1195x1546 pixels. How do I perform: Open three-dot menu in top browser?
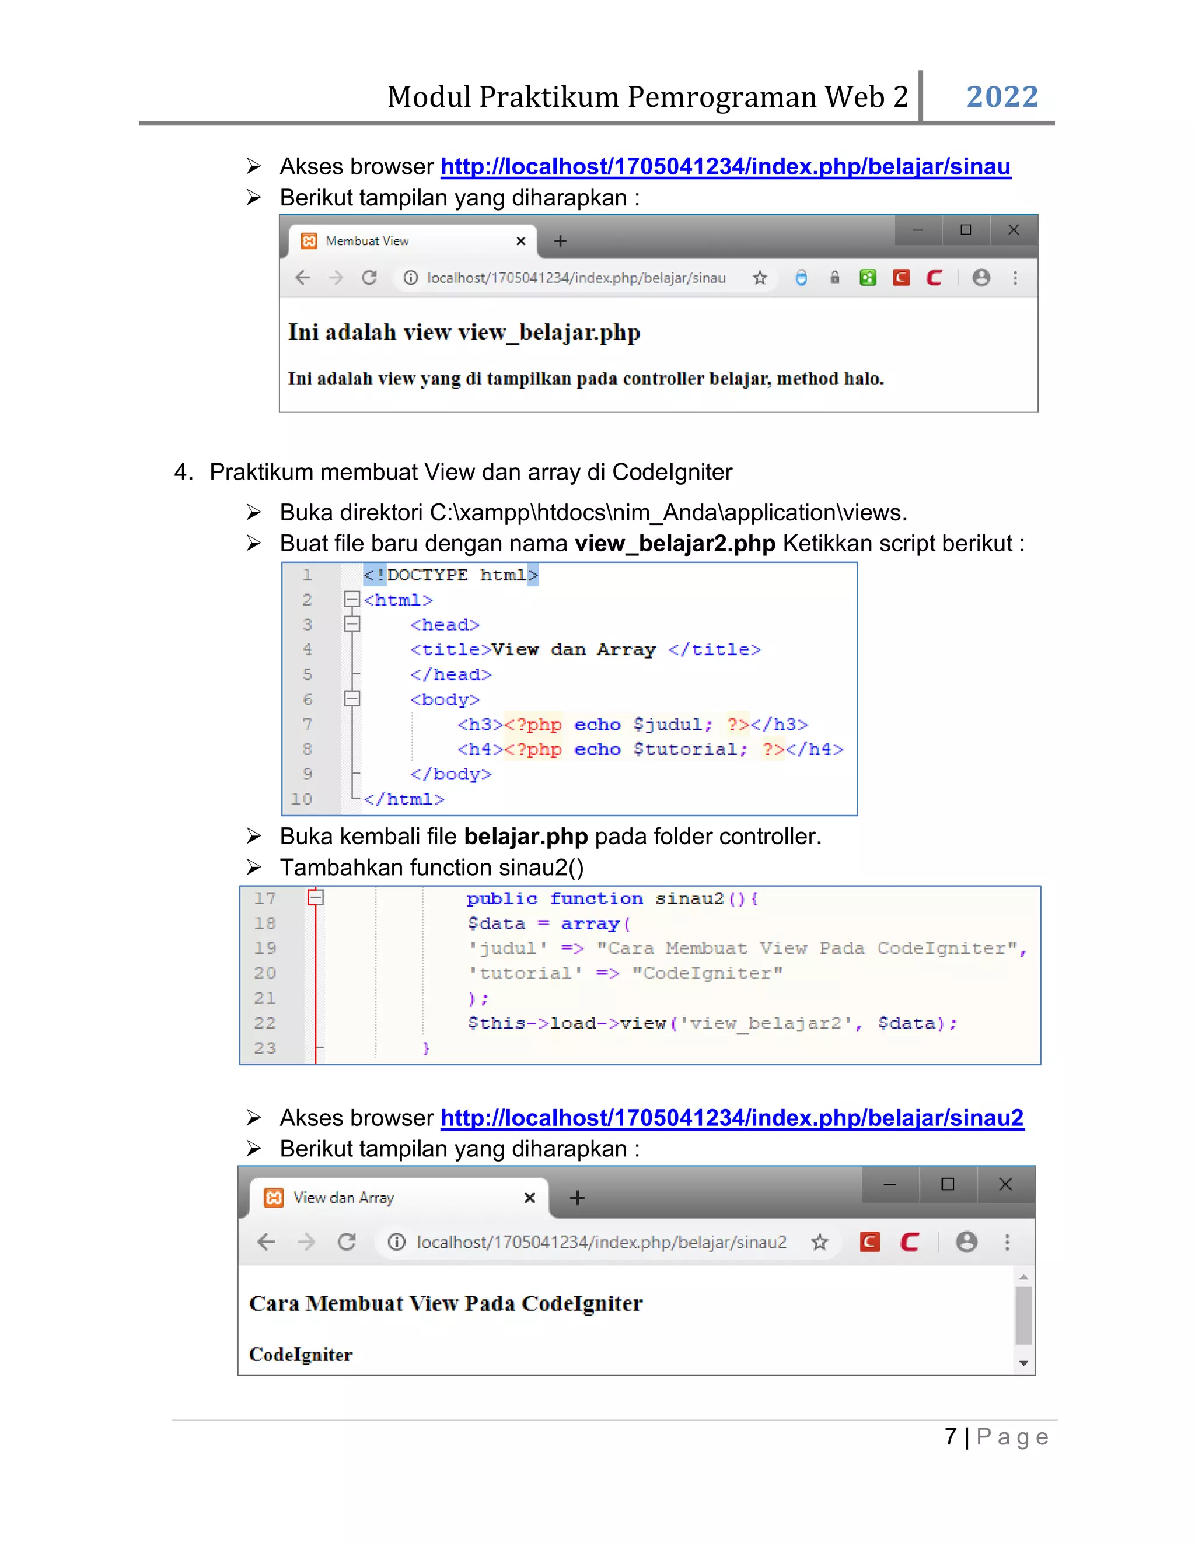pos(1015,278)
